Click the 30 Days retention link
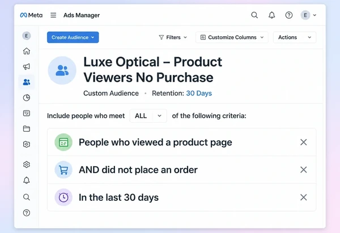 [x=199, y=93]
